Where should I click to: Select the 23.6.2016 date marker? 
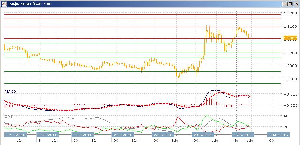163,135
